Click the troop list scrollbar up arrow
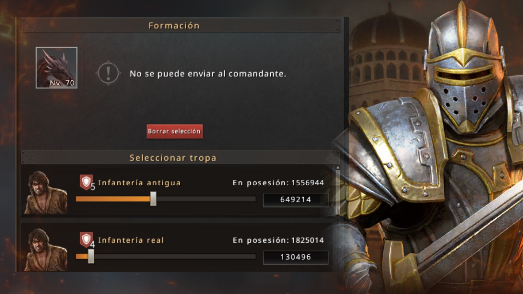 pyautogui.click(x=338, y=167)
